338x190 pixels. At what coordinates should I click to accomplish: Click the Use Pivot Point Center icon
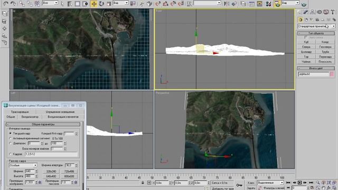[133, 4]
